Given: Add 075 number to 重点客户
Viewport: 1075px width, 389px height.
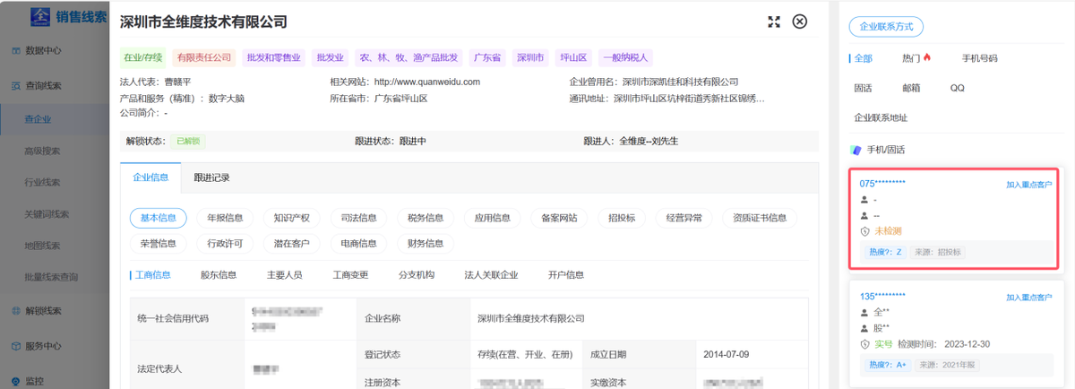Looking at the screenshot, I should click(1028, 184).
